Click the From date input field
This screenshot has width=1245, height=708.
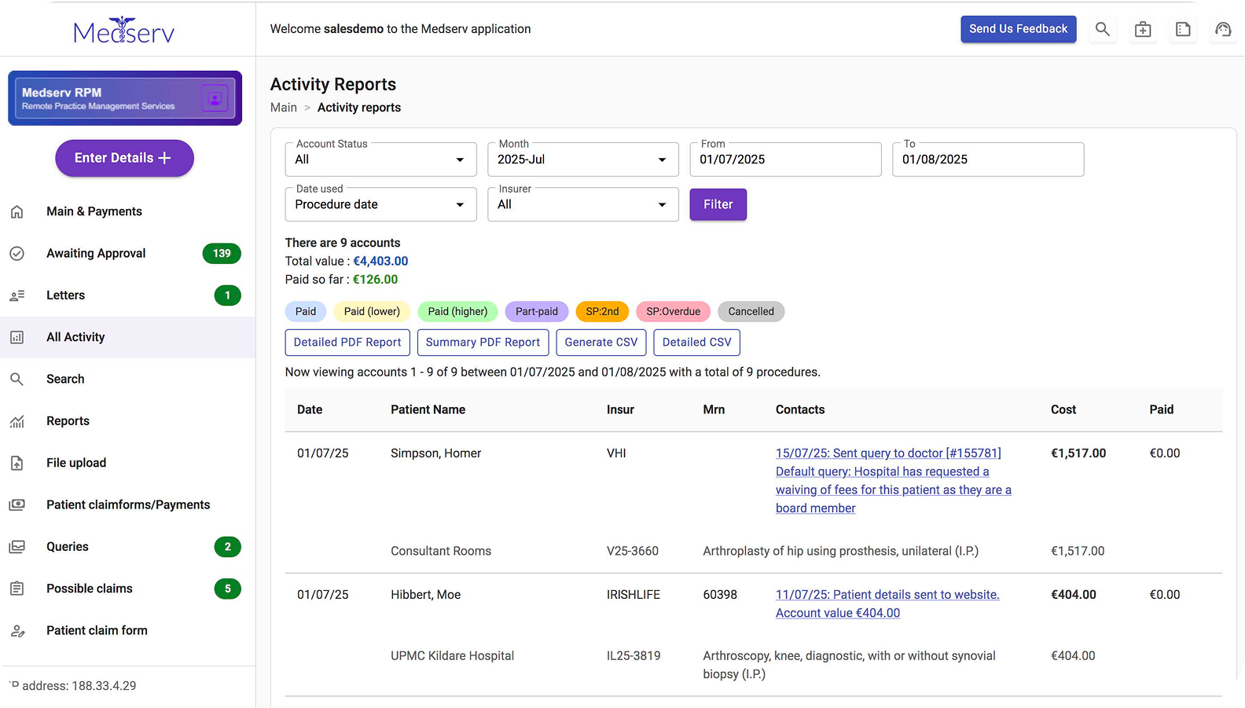pos(785,160)
